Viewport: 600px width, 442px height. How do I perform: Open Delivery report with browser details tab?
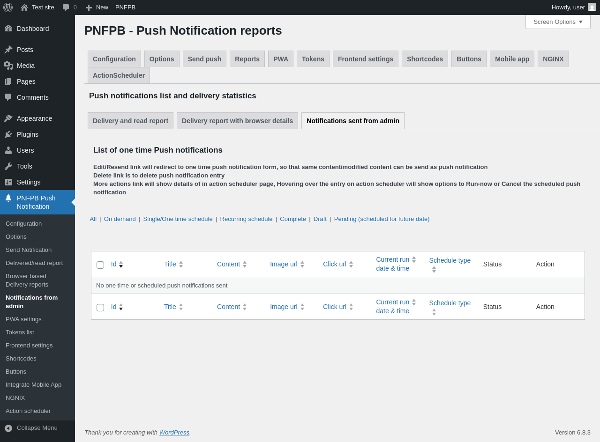pyautogui.click(x=237, y=121)
